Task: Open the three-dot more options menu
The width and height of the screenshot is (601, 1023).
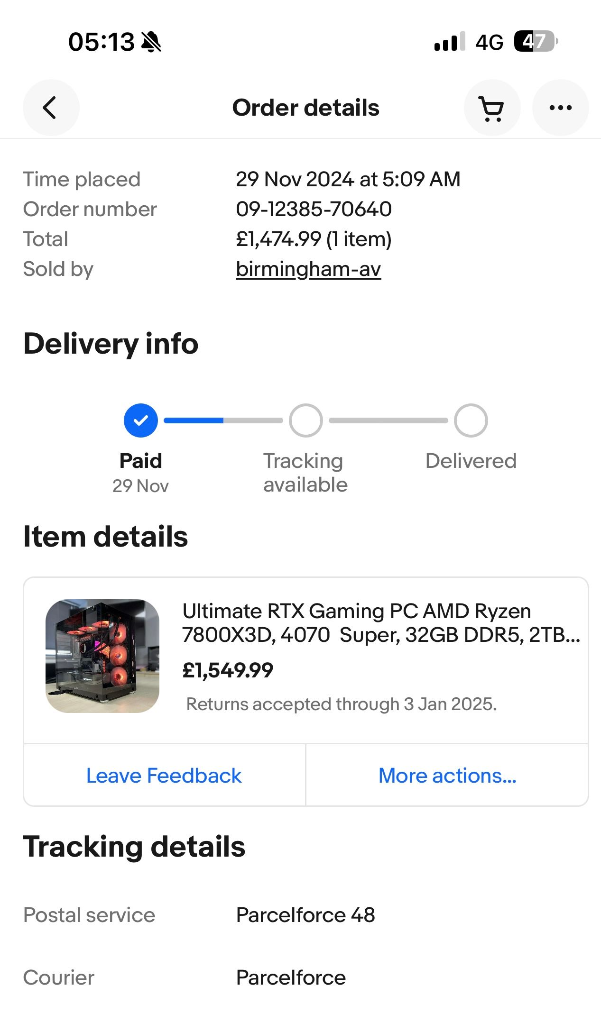Action: click(560, 108)
